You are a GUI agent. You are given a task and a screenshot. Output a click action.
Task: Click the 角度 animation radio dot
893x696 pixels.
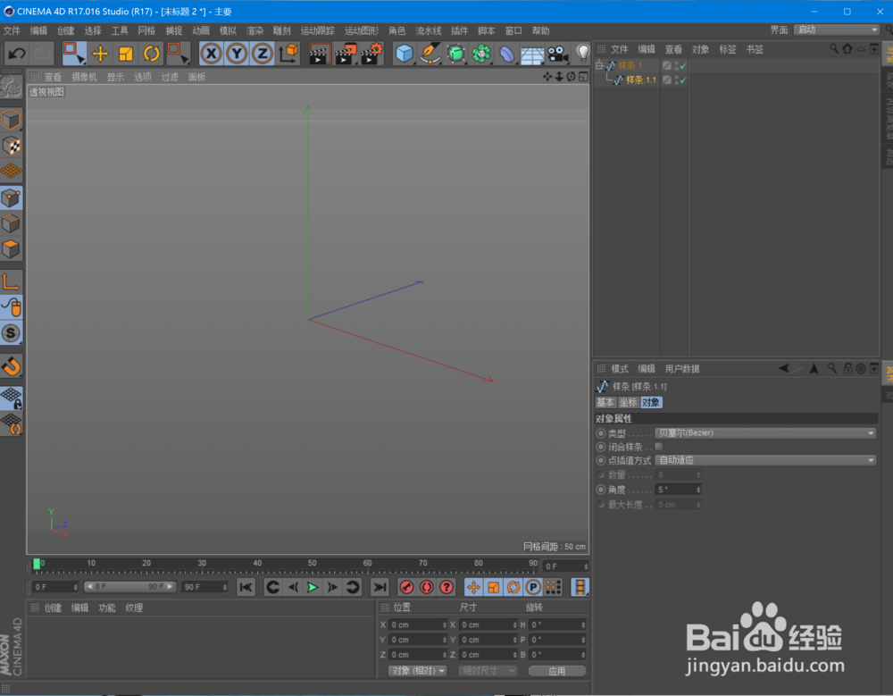pyautogui.click(x=600, y=490)
